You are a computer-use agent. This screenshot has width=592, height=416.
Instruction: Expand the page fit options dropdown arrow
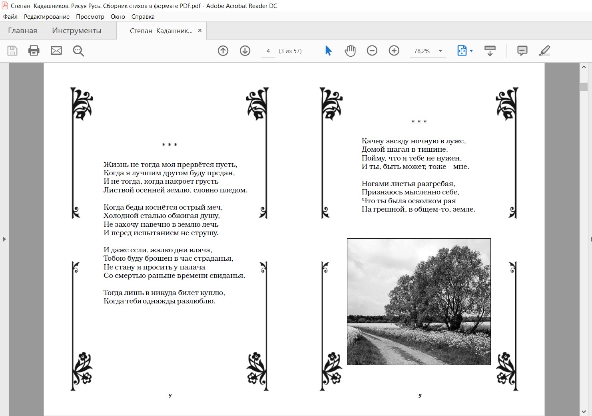472,51
